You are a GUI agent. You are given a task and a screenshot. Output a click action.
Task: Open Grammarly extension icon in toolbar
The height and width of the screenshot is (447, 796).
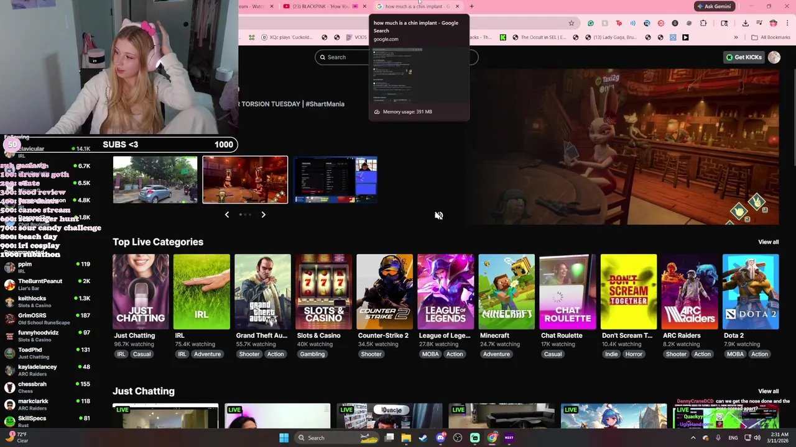[591, 24]
